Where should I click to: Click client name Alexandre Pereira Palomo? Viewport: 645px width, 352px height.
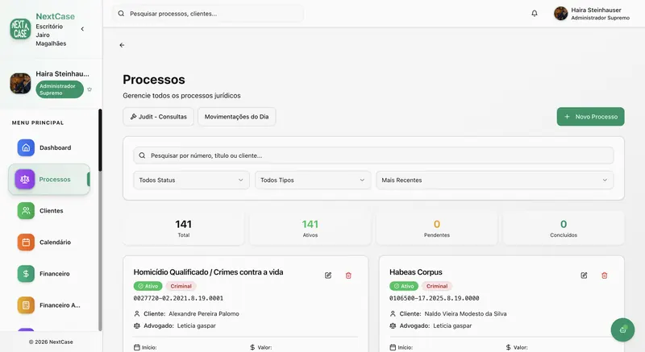tap(204, 314)
